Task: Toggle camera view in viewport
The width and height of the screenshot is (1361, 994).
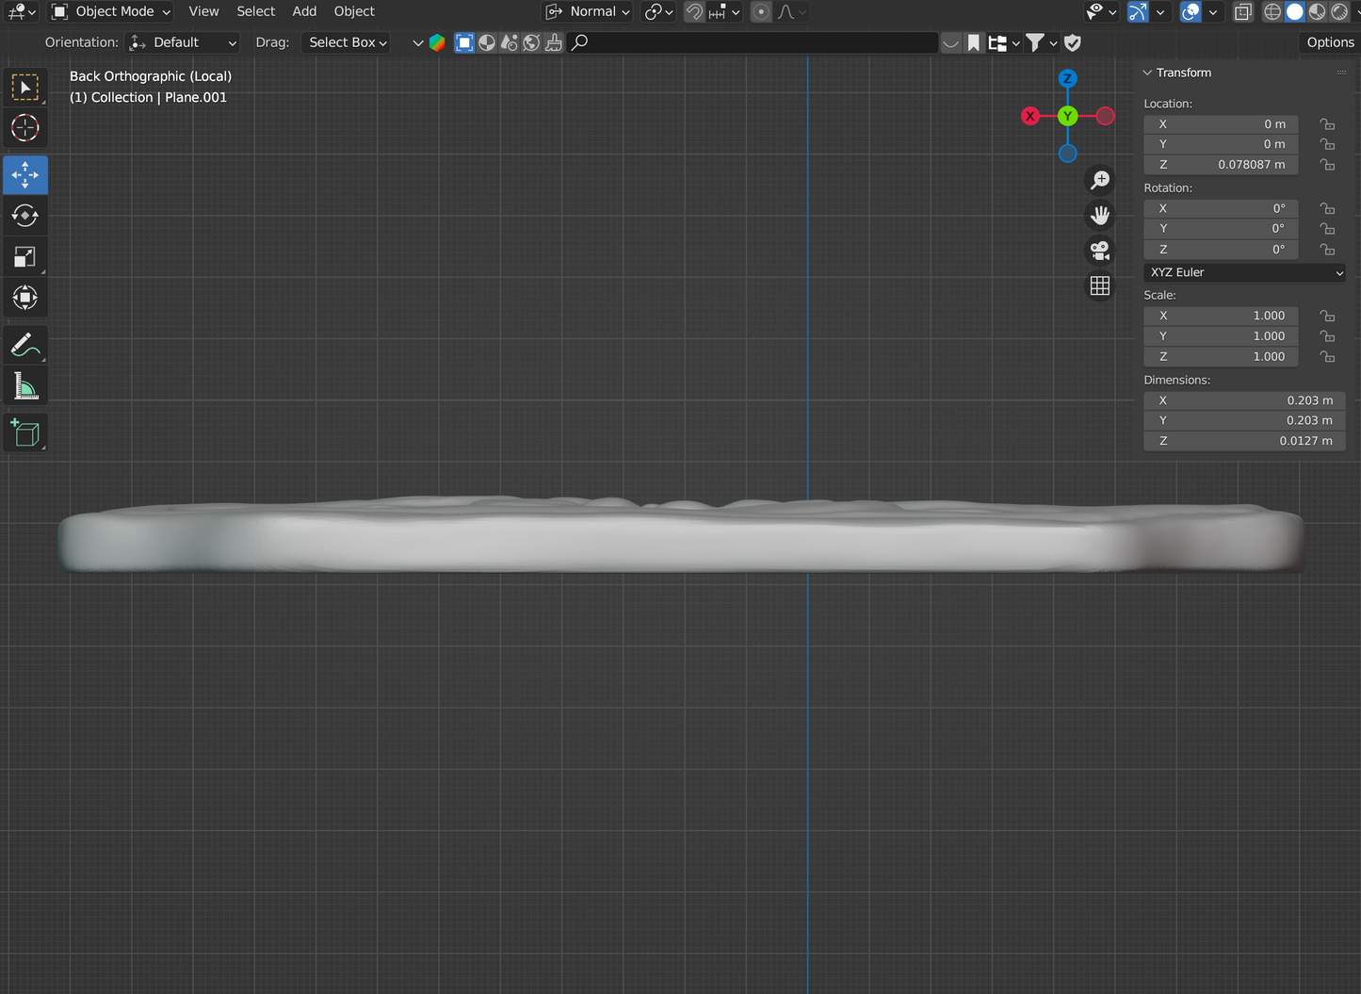Action: point(1099,251)
